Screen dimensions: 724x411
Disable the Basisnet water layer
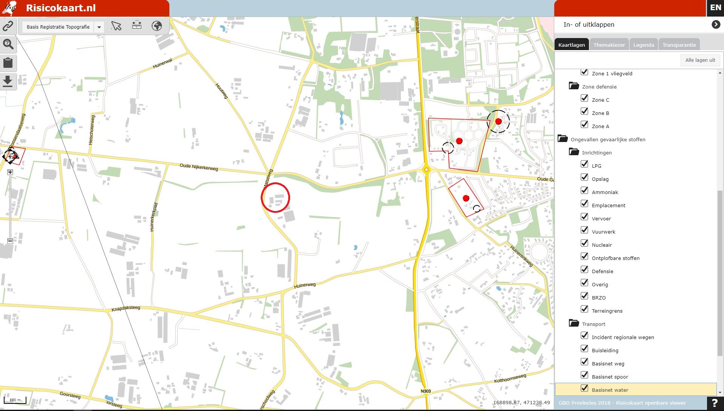[x=584, y=388]
